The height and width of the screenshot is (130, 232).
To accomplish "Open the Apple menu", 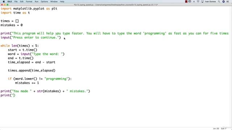I will [4, 1].
